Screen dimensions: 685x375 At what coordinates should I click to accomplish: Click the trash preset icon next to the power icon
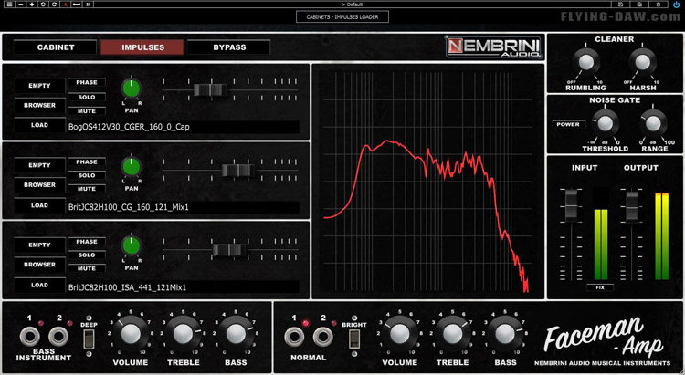(x=658, y=4)
